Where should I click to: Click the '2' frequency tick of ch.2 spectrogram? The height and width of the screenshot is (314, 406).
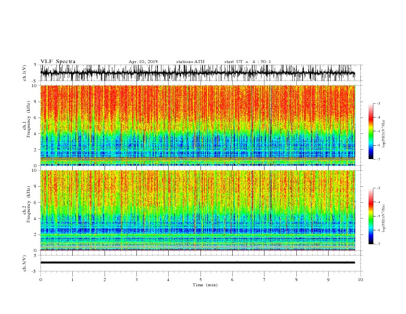36,234
